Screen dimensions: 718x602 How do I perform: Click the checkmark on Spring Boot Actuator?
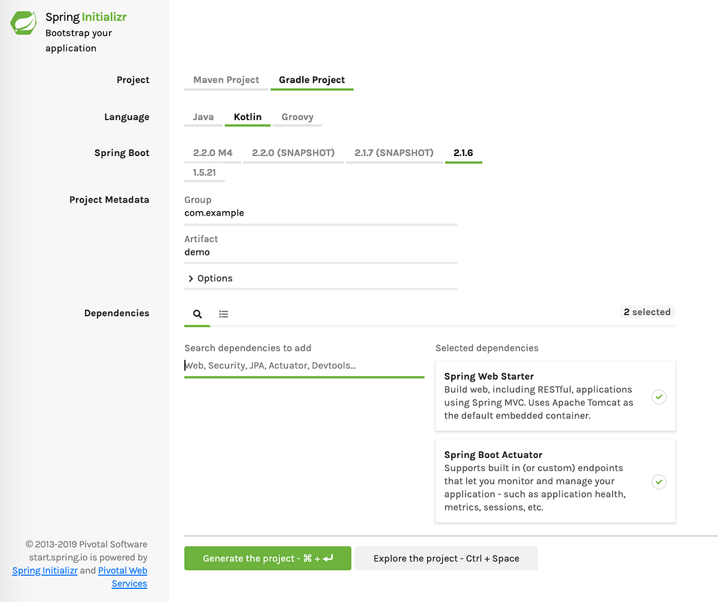click(x=659, y=482)
